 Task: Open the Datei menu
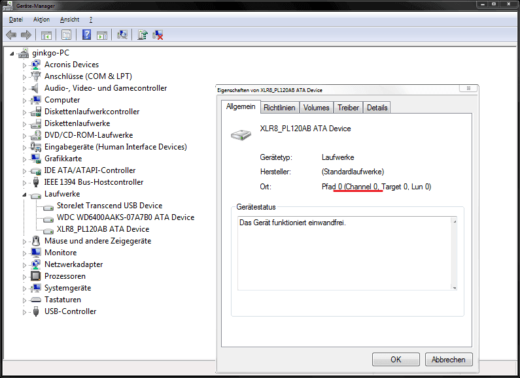pyautogui.click(x=16, y=20)
